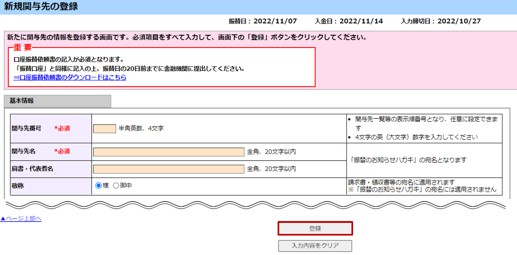Click the 入力内容をクリア button
The height and width of the screenshot is (255, 517).
315,245
